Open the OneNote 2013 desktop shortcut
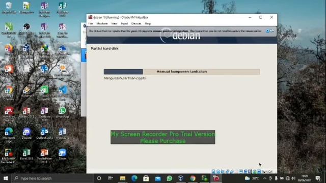326x183 pixels. 44,114
